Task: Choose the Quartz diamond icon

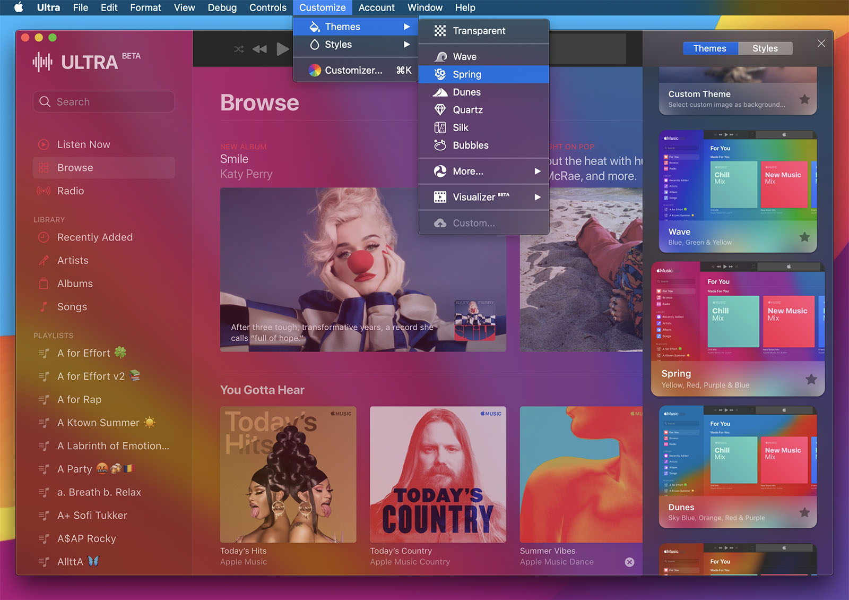Action: point(440,110)
